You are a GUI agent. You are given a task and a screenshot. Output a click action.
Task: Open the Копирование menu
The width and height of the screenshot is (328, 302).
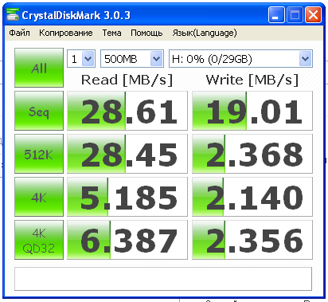point(66,33)
